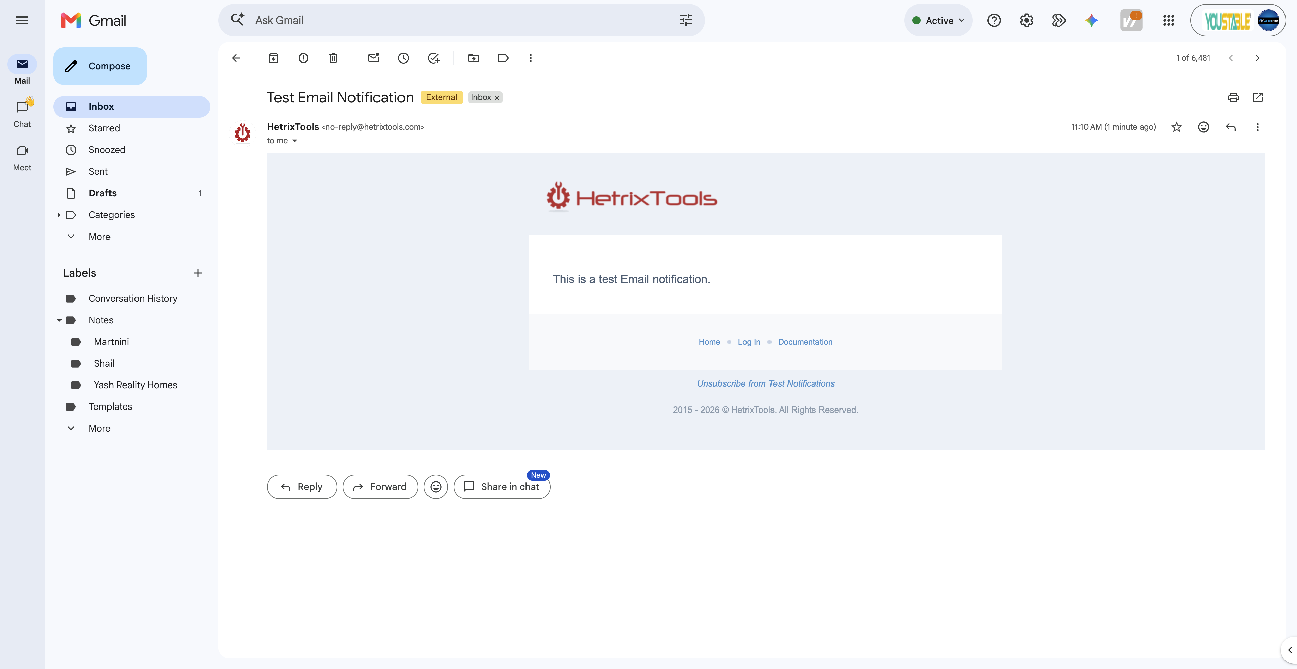
Task: Star the HetrixTools message
Action: (1176, 127)
